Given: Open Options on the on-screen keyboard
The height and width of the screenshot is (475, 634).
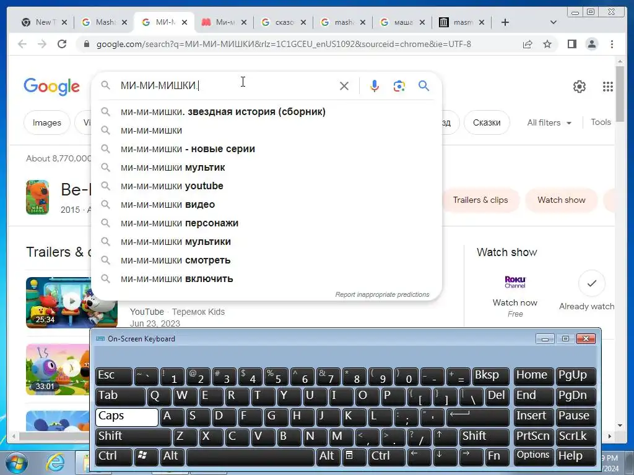Looking at the screenshot, I should pyautogui.click(x=534, y=457).
